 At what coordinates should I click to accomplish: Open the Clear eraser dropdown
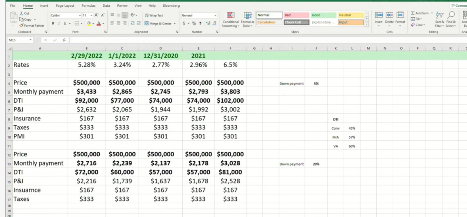coord(418,25)
